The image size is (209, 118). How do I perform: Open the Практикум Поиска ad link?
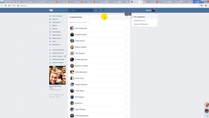[x=55, y=87]
